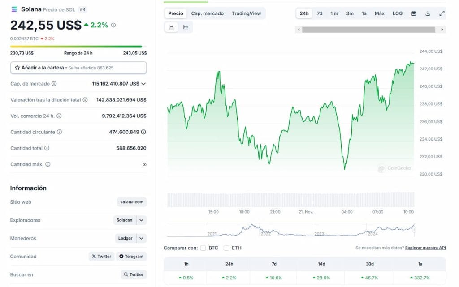The height and width of the screenshot is (287, 459).
Task: Select 1a time range
Action: pos(364,13)
